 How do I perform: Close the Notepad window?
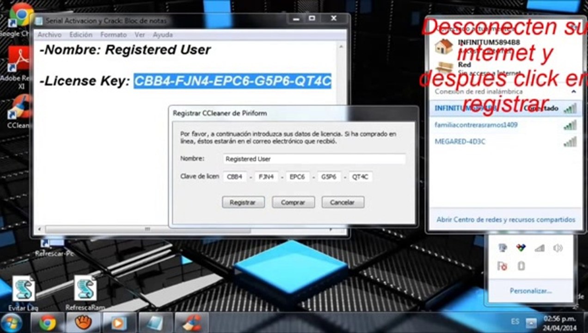[x=333, y=18]
